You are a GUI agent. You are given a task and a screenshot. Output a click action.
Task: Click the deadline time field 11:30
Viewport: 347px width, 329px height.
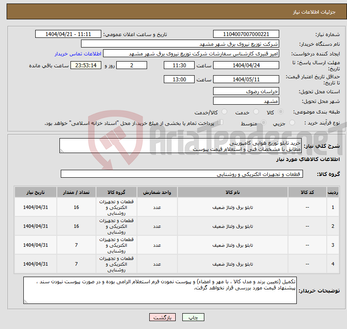179,65
